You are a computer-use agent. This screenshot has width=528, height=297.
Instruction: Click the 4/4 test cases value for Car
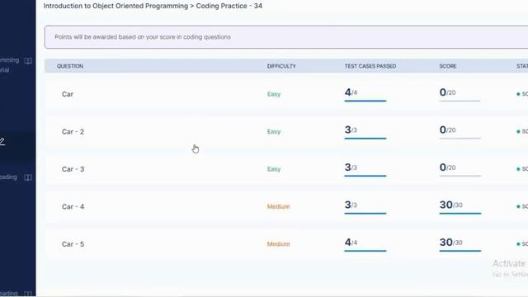coord(351,92)
